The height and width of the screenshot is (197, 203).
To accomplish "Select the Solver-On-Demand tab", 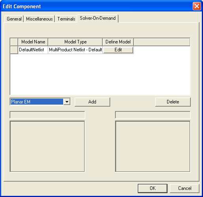I will (98, 18).
